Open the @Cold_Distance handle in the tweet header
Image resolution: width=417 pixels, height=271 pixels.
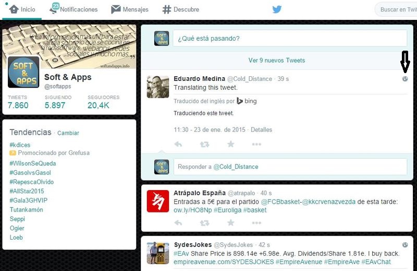250,79
